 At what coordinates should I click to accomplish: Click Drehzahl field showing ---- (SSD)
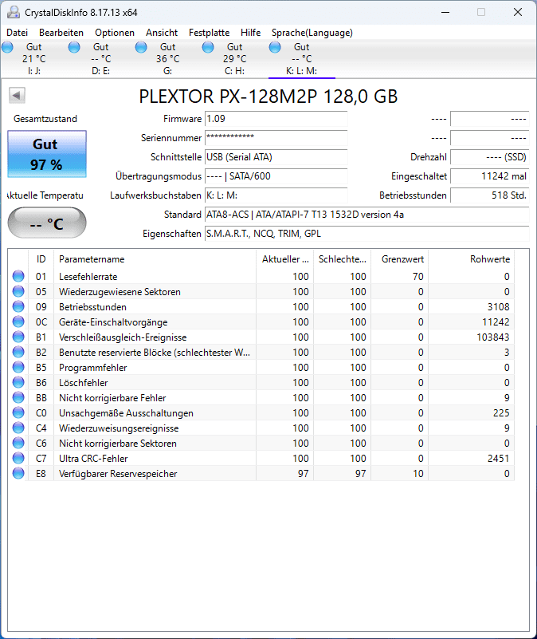click(490, 157)
